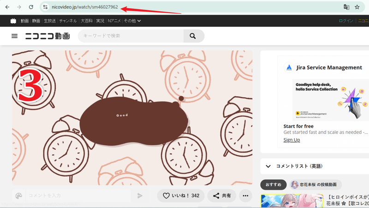Screen dimensions: 369x208
Task: Focus the キーワードで検索 search field
Action: pos(131,36)
